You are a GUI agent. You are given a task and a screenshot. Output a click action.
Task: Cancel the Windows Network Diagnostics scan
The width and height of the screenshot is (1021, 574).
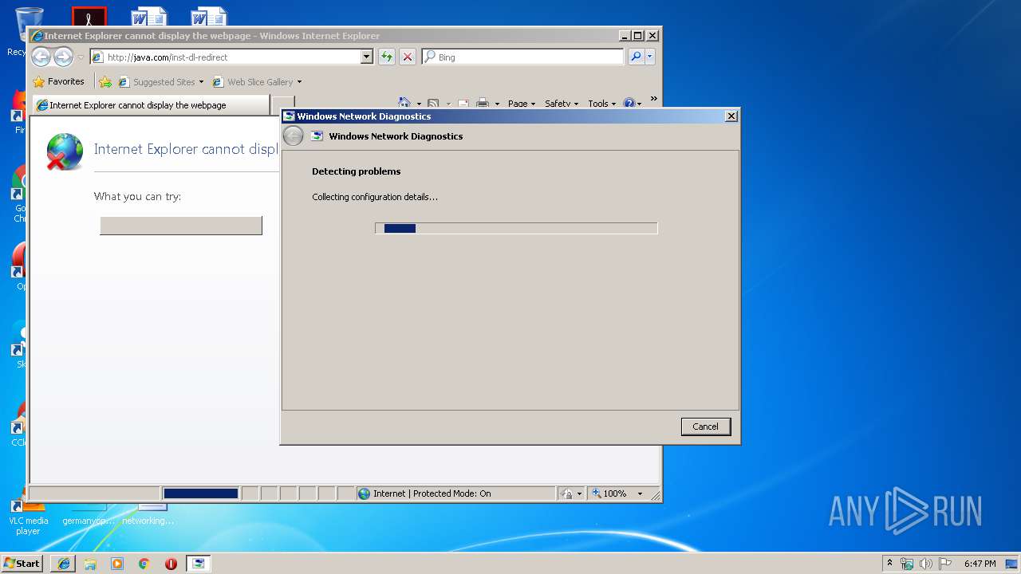tap(705, 427)
